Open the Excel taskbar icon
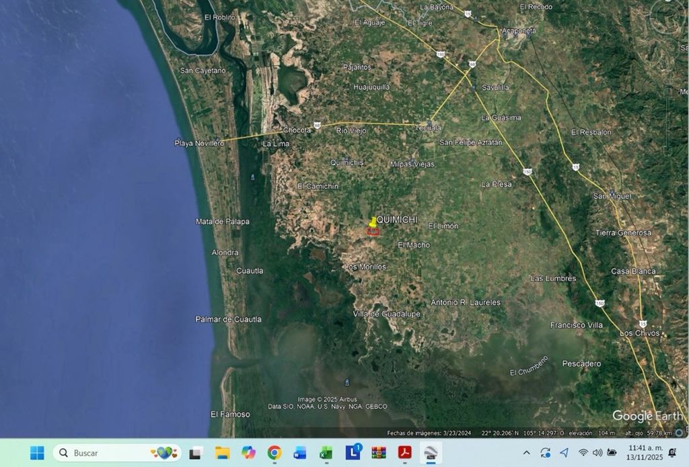 [326, 453]
